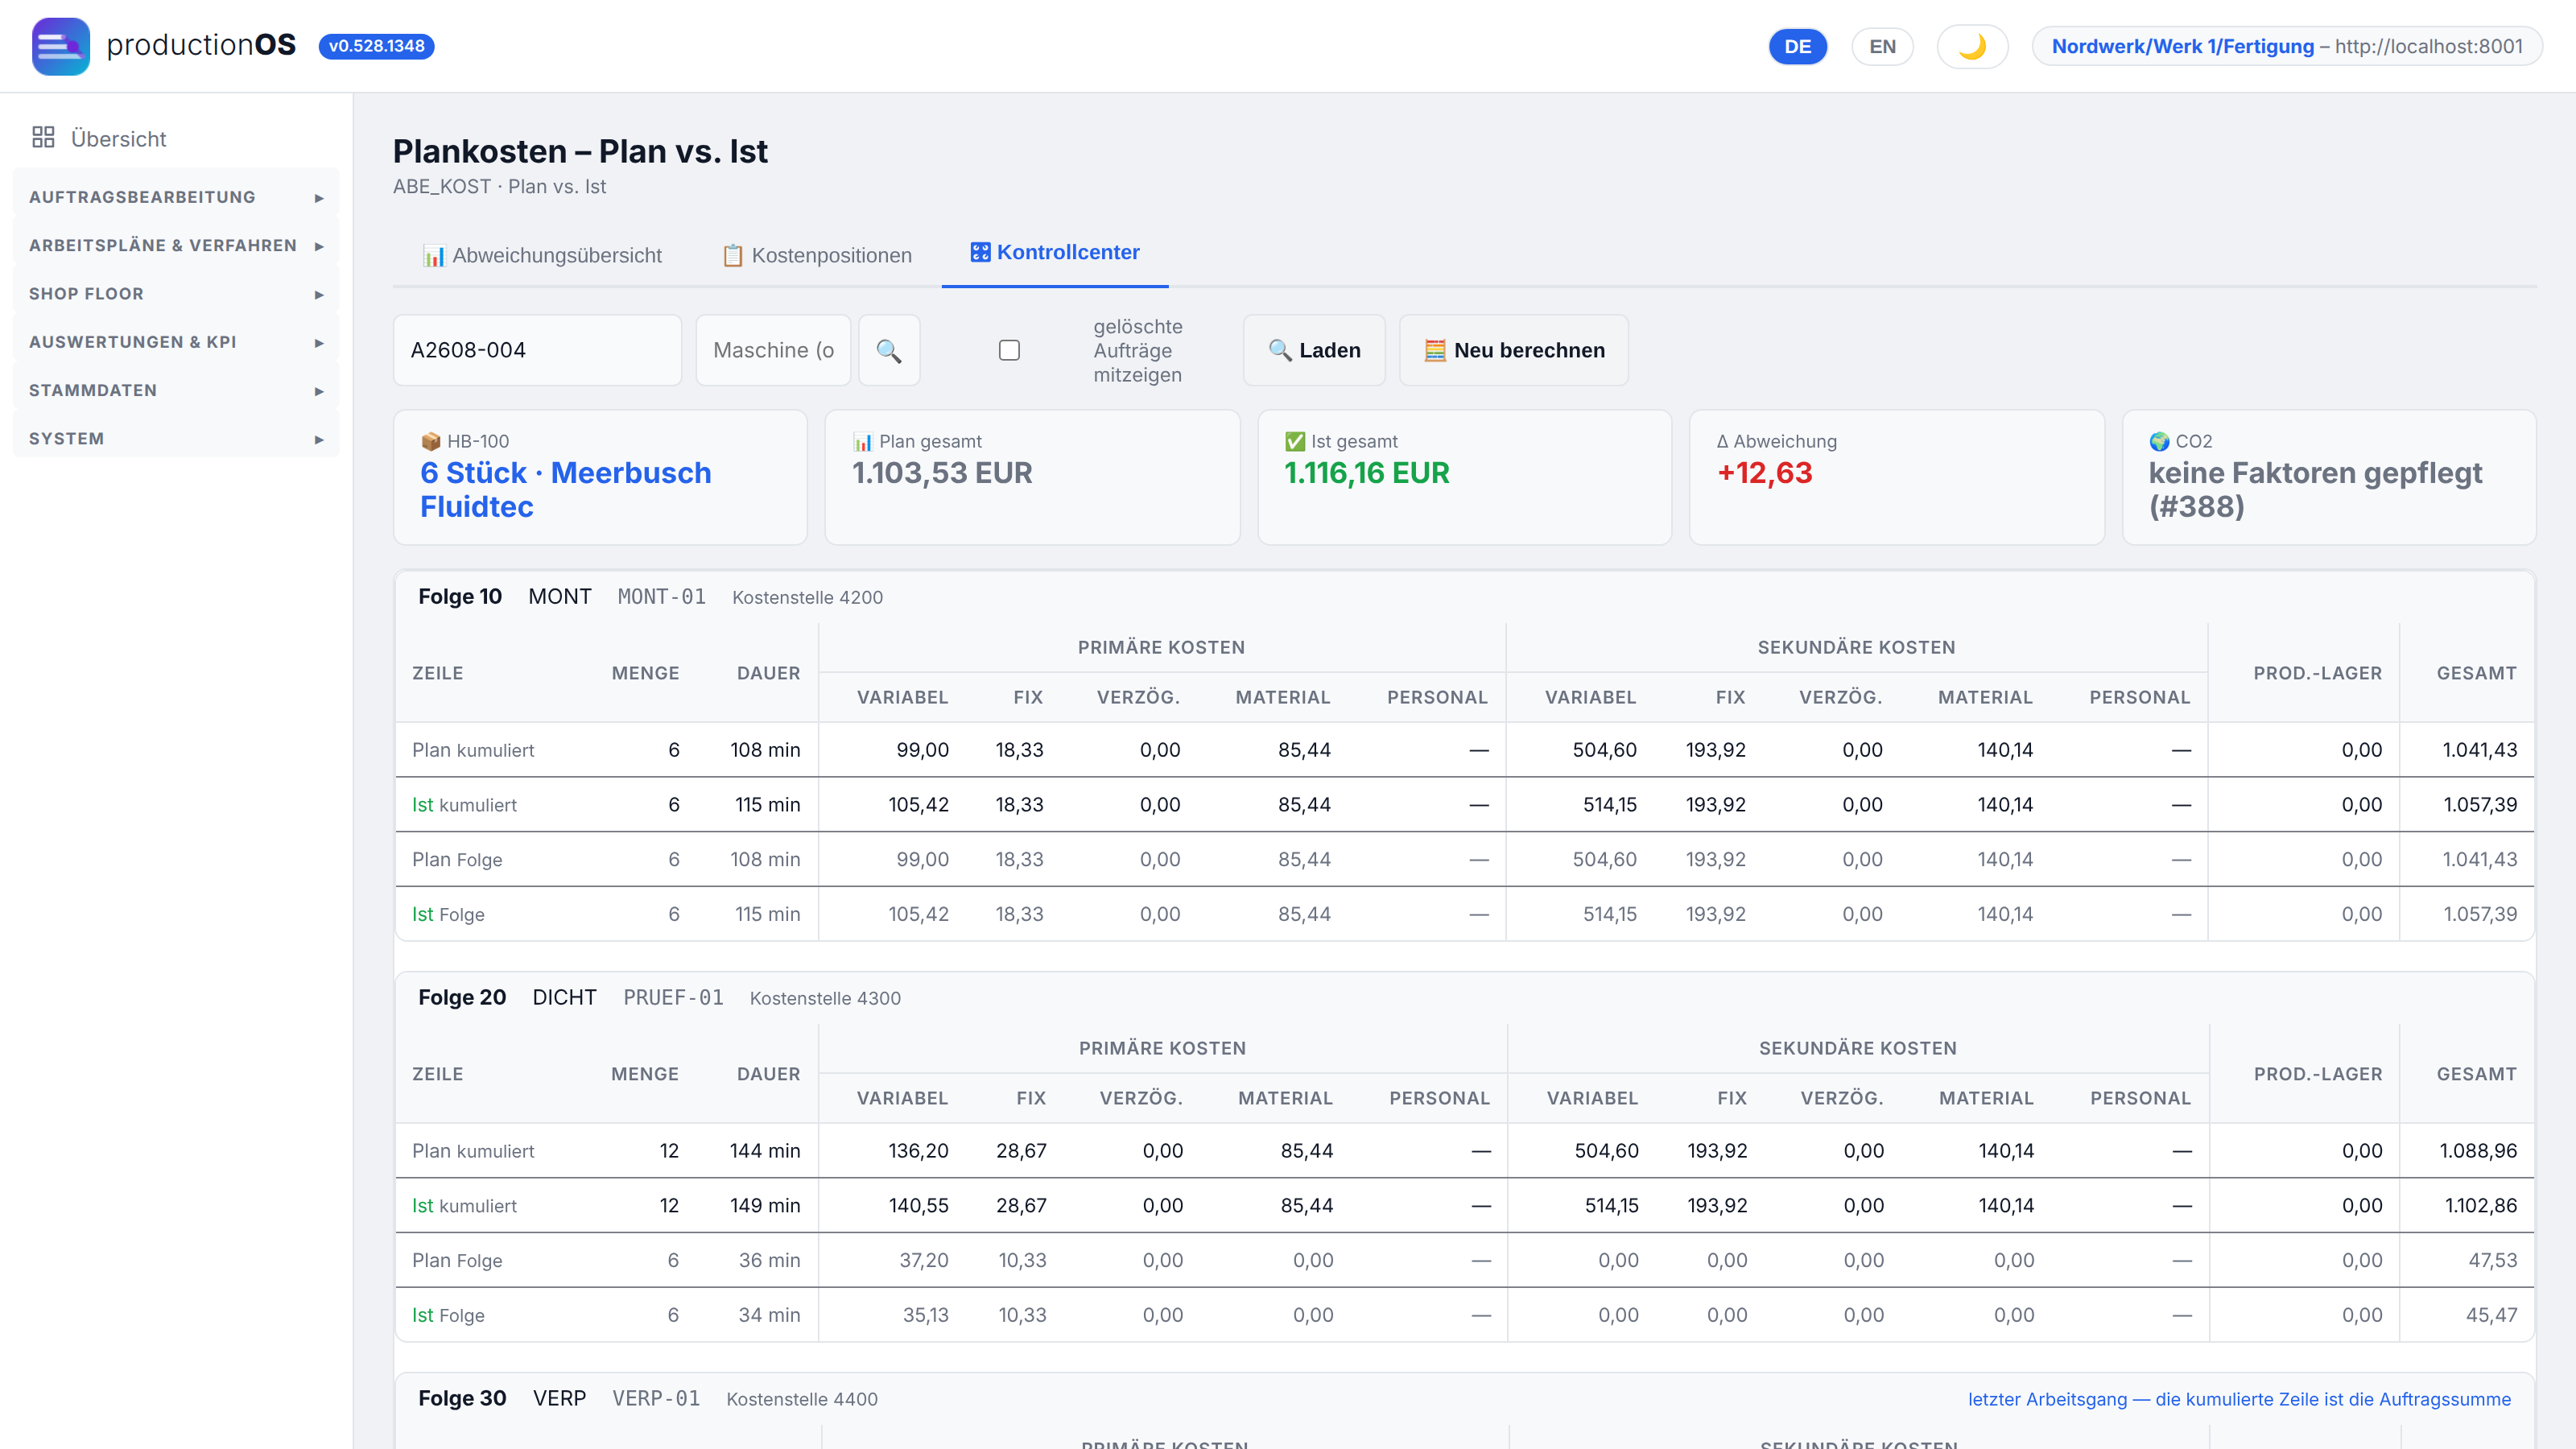
Task: Switch language to EN
Action: pos(1882,46)
